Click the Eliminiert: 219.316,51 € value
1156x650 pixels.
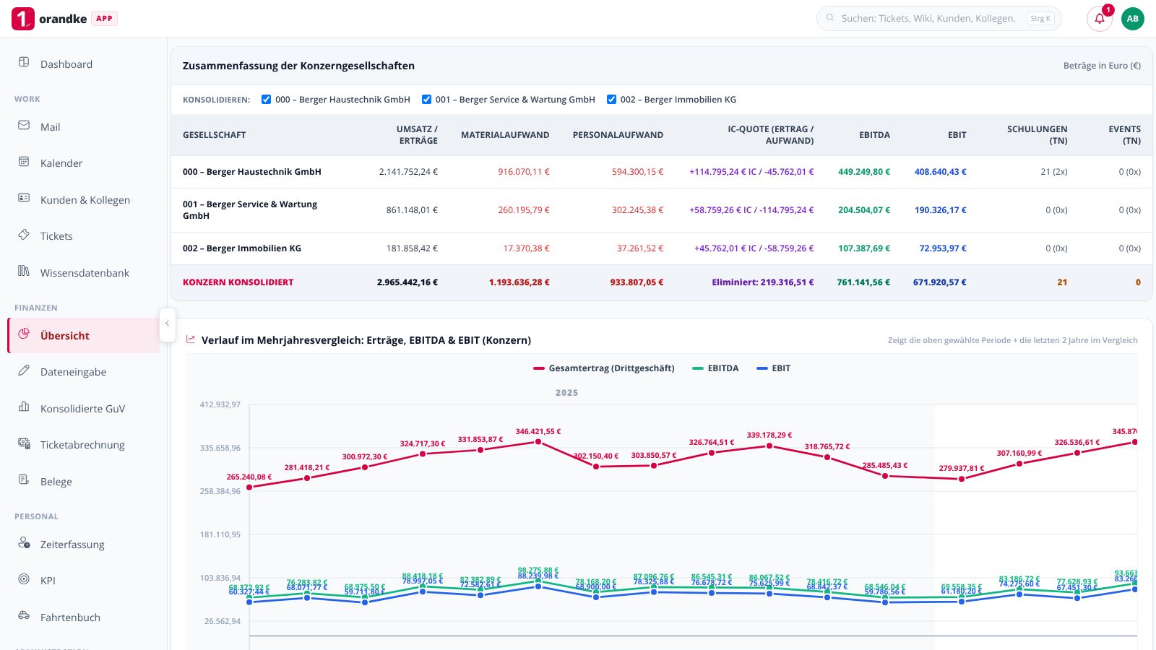763,282
